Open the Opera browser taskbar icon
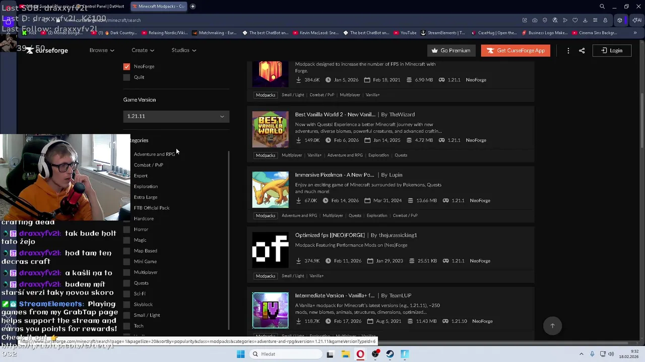645x362 pixels. click(x=360, y=354)
